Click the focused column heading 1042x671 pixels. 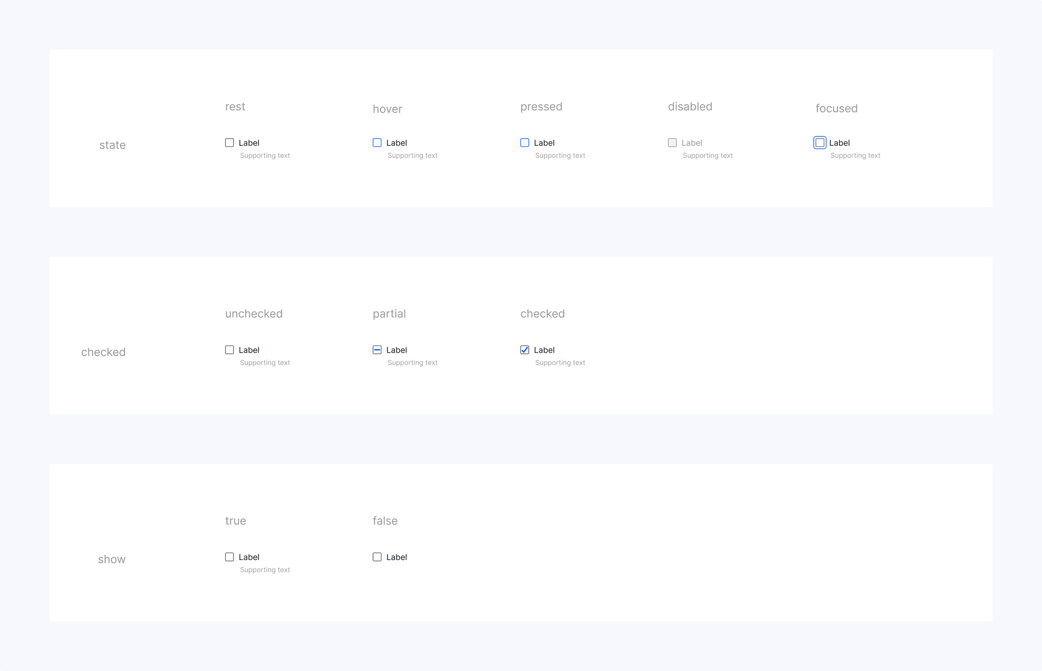tap(836, 108)
